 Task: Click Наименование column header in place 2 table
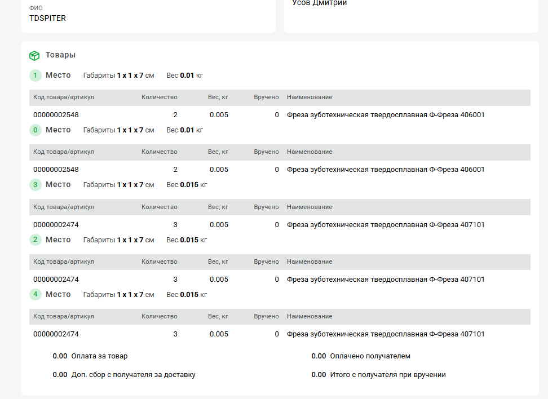point(309,262)
